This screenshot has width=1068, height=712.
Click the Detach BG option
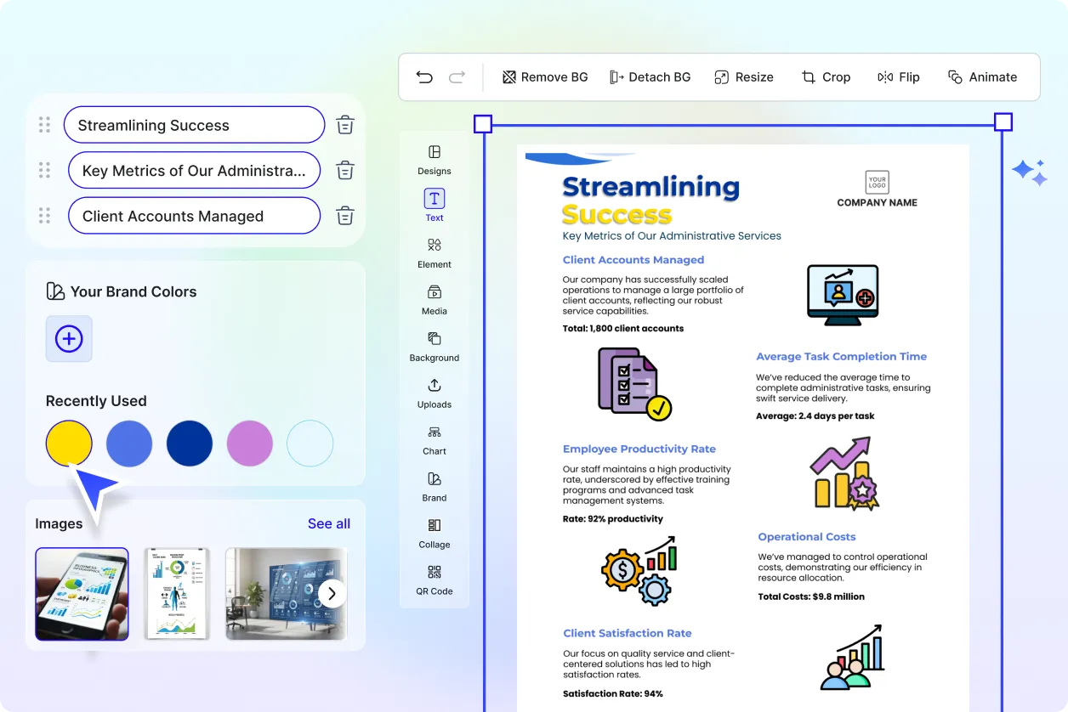pyautogui.click(x=650, y=77)
